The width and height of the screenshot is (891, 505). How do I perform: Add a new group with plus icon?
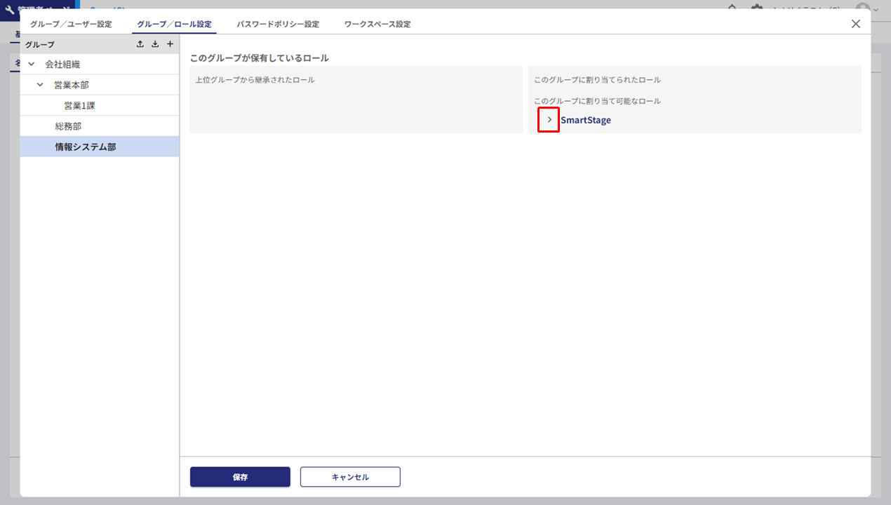170,44
